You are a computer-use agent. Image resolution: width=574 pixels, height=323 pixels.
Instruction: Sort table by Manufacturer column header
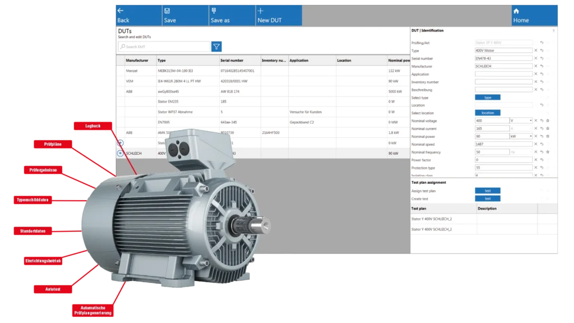click(137, 61)
